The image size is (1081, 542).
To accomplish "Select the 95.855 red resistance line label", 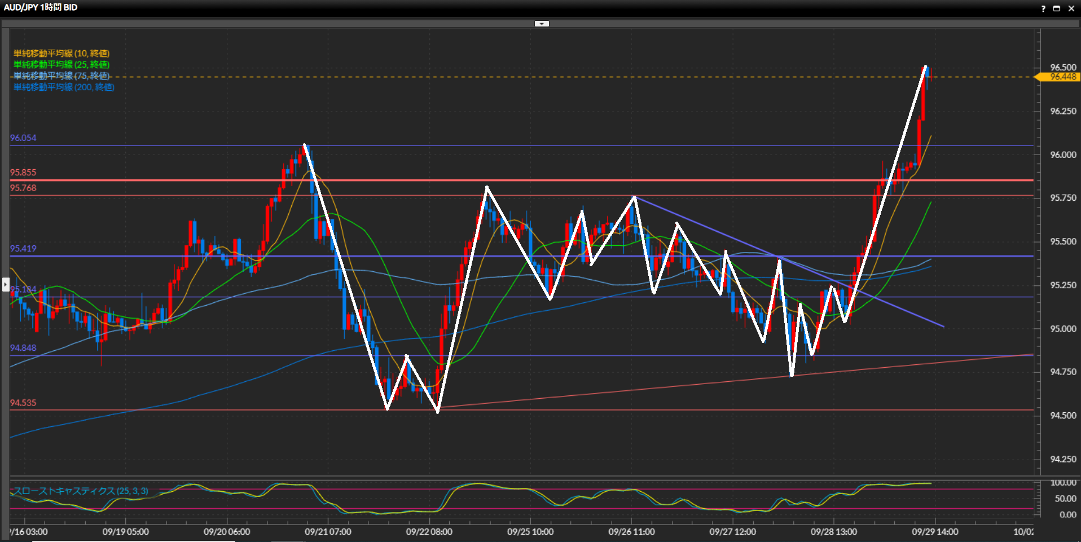I will tap(23, 173).
